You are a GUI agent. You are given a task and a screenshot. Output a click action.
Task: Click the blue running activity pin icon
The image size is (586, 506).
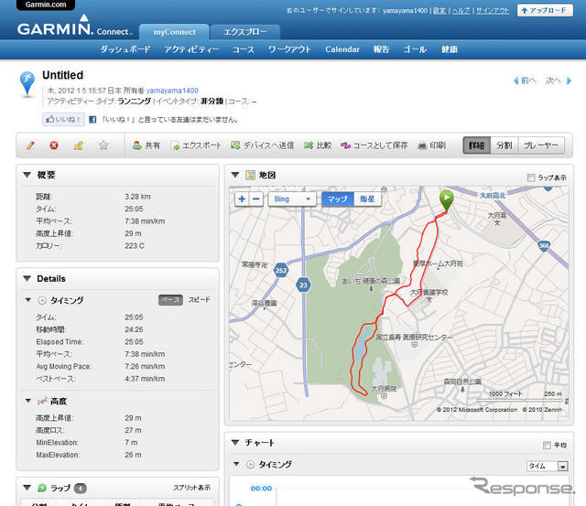pyautogui.click(x=27, y=83)
